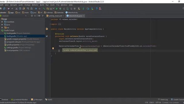Click the kalender breadcrumb folder

(x=59, y=12)
